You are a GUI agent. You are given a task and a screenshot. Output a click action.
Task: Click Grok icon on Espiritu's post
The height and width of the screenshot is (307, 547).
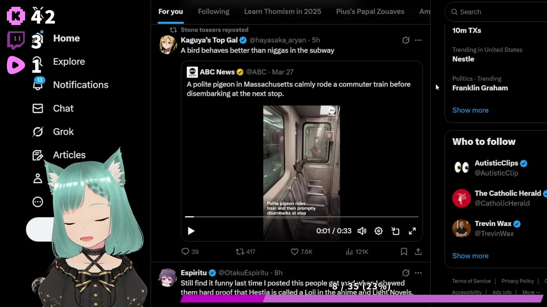click(x=406, y=273)
